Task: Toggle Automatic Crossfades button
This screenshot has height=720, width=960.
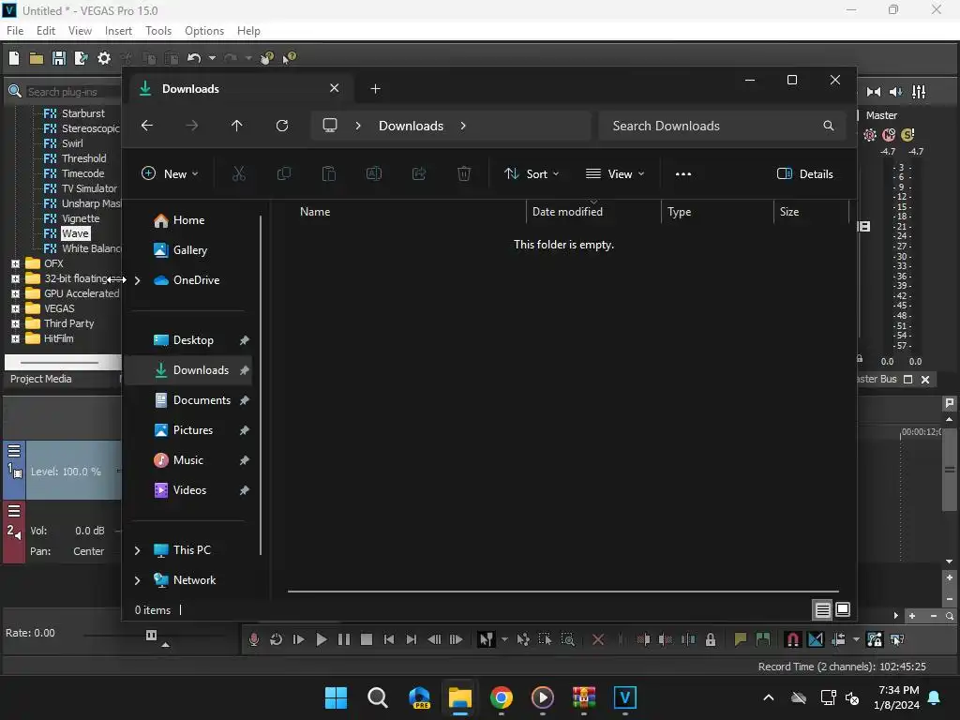Action: click(x=816, y=639)
